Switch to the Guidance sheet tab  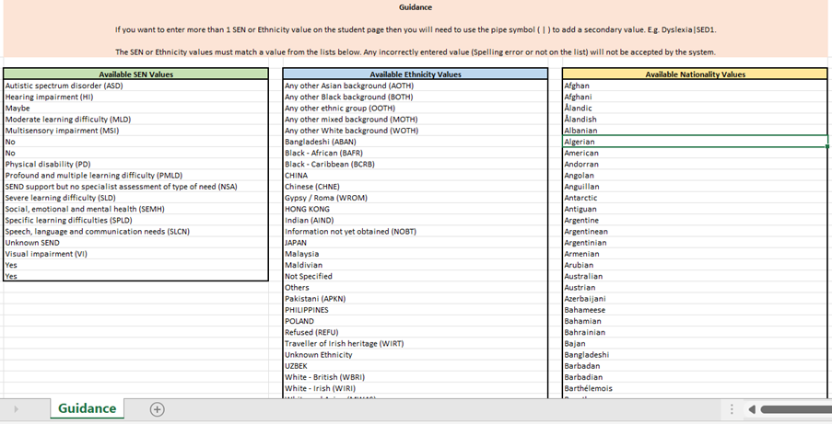[87, 408]
